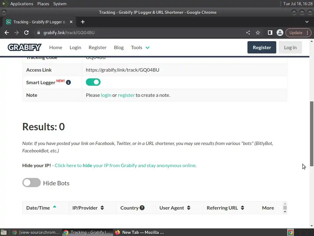
Task: Open the System menu
Action: [x=60, y=4]
